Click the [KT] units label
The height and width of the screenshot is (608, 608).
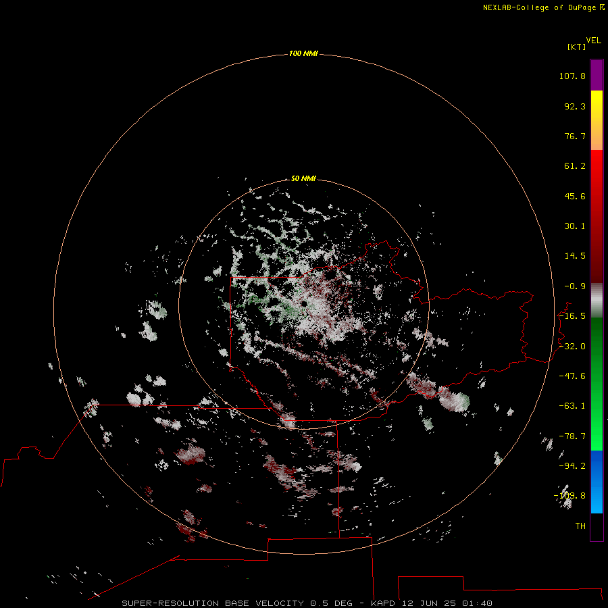point(577,47)
